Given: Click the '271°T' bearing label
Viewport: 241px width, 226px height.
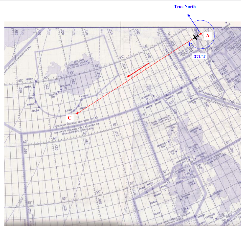Looking at the screenshot, I should pos(200,56).
